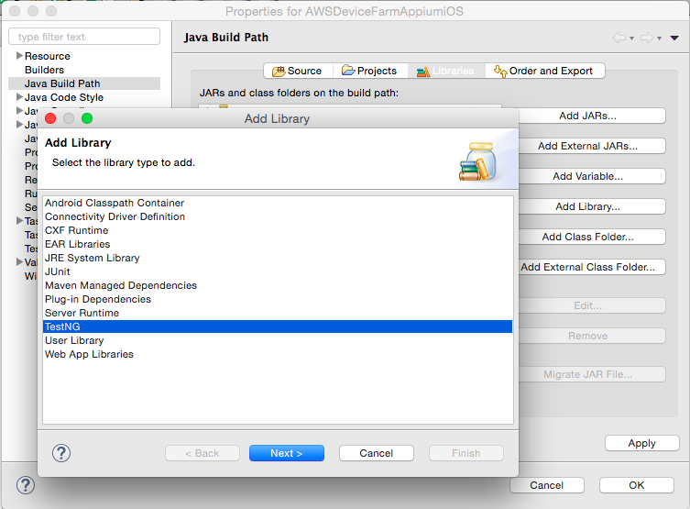
Task: Select Builders in the sidebar
Action: coord(45,70)
